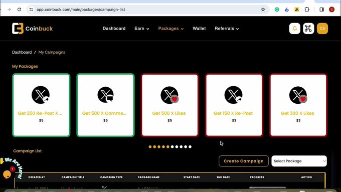The width and height of the screenshot is (341, 192).
Task: Open the notifications bell
Action: tap(295, 29)
